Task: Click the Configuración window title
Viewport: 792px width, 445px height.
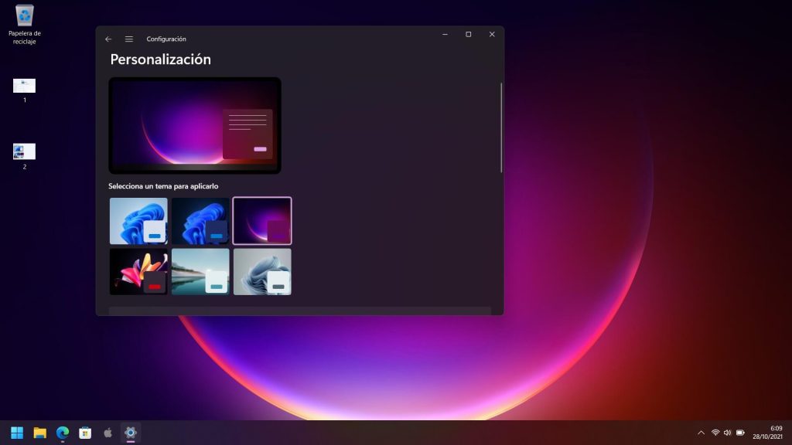Action: pyautogui.click(x=166, y=39)
